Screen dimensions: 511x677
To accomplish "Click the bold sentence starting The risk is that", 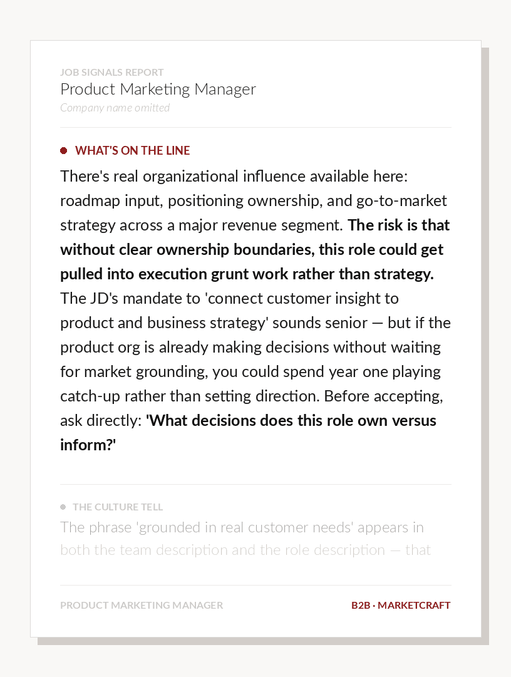I will 255,249.
